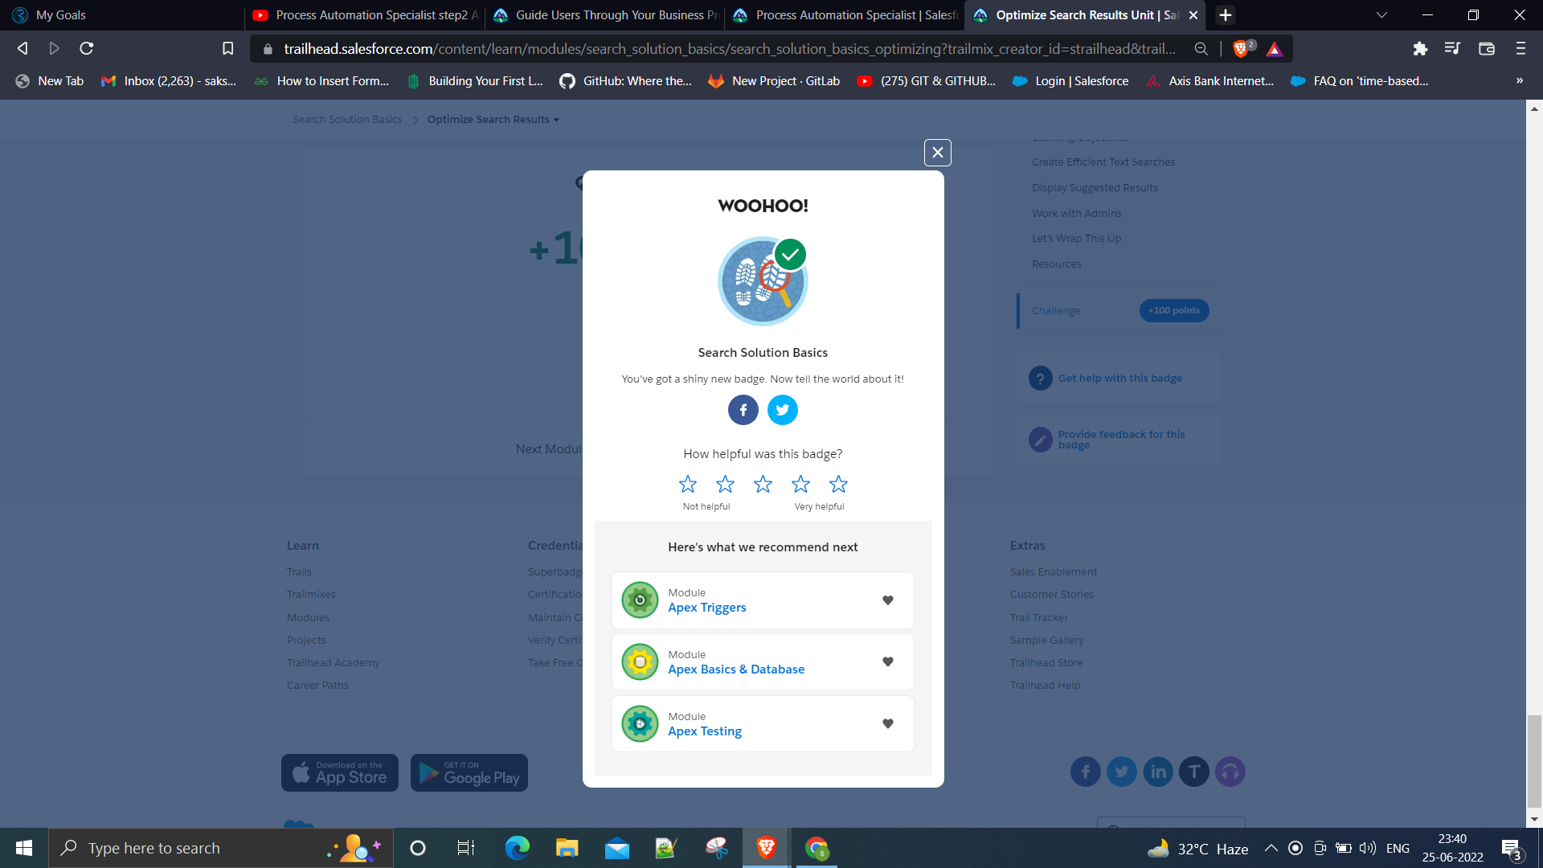Click the Windows taskbar search box
The height and width of the screenshot is (868, 1543).
221,848
